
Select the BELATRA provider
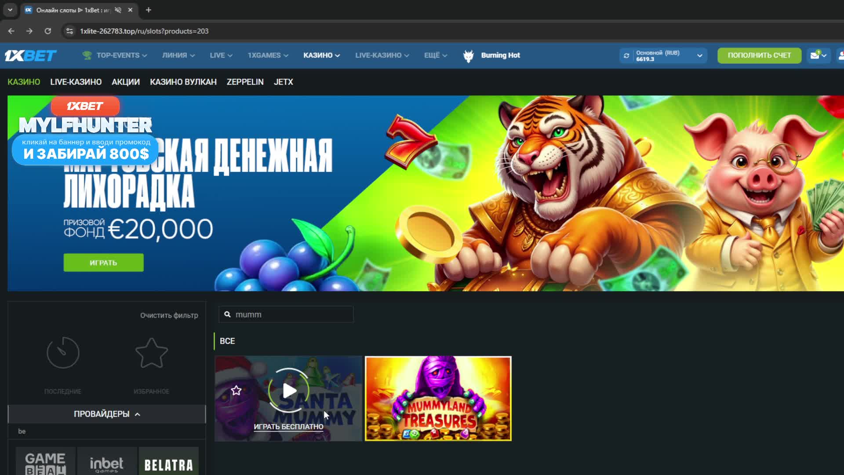169,461
